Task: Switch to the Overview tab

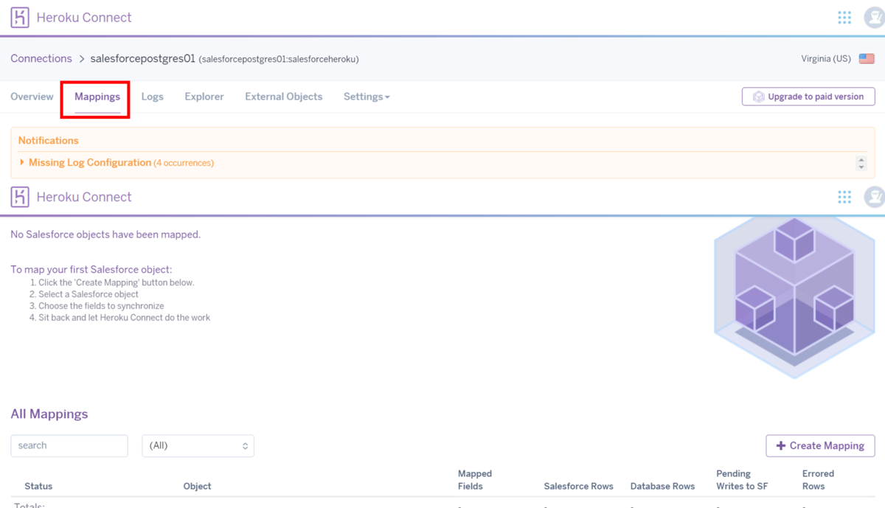Action: [x=32, y=97]
